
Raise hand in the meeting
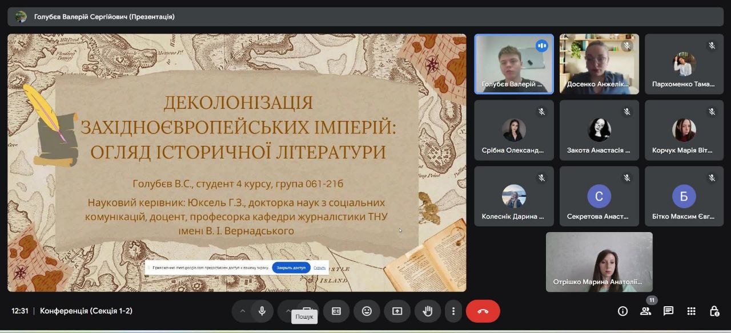427,311
